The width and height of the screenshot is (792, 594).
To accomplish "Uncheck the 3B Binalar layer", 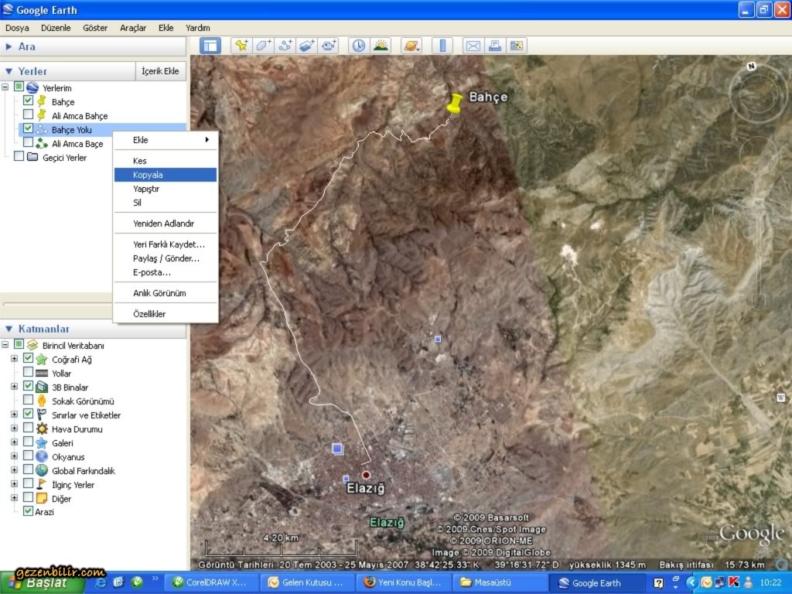I will click(29, 387).
